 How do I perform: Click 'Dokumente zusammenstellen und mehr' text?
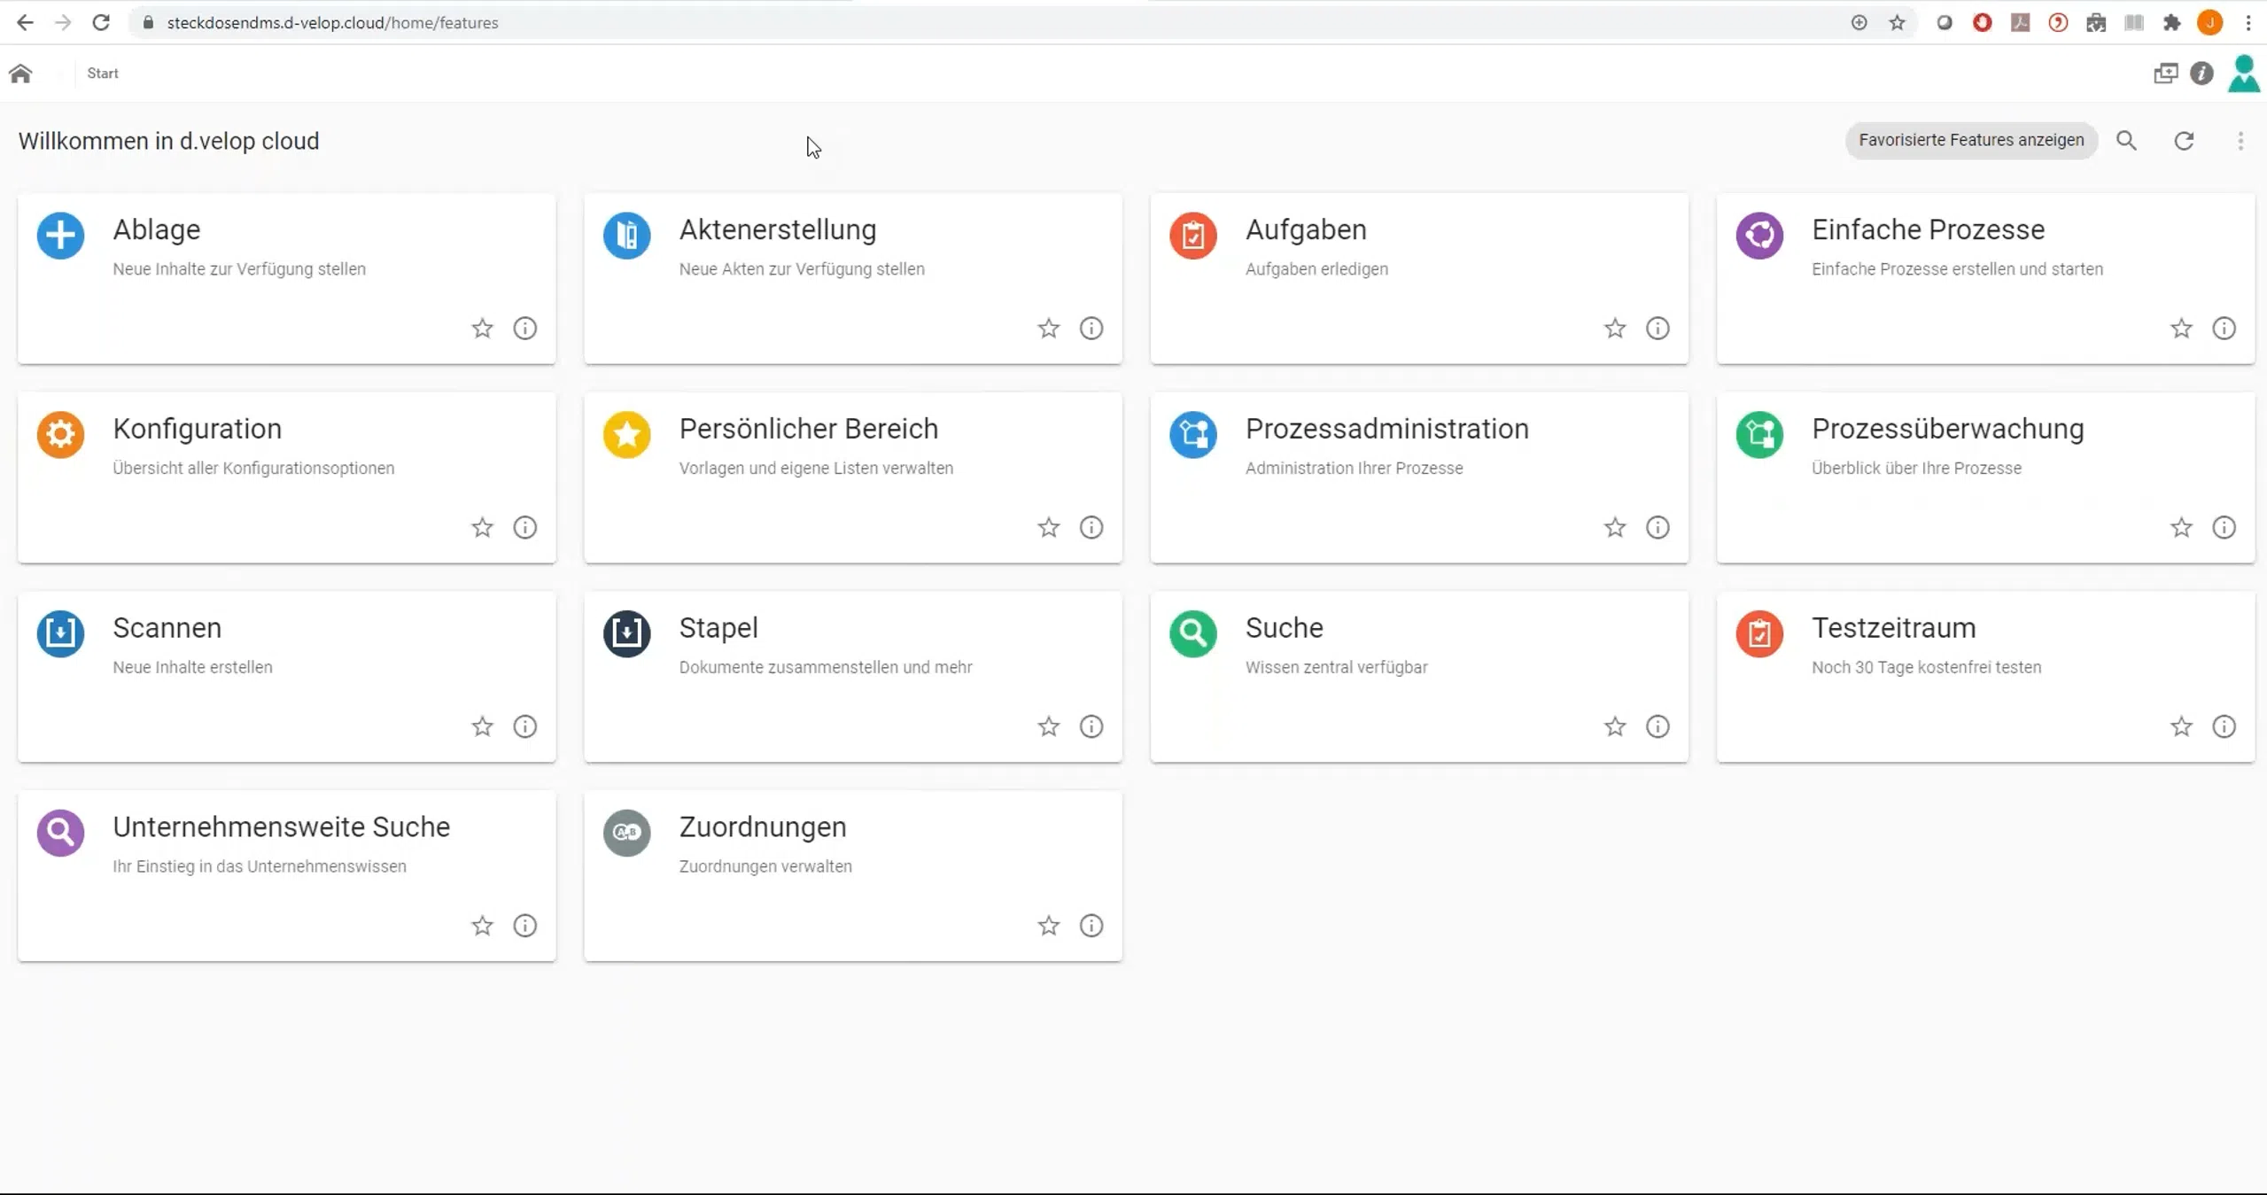(x=825, y=668)
